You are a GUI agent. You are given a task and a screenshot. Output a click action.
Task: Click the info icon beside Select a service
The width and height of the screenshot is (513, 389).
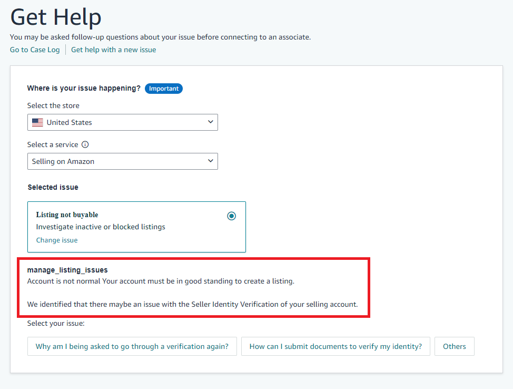85,144
